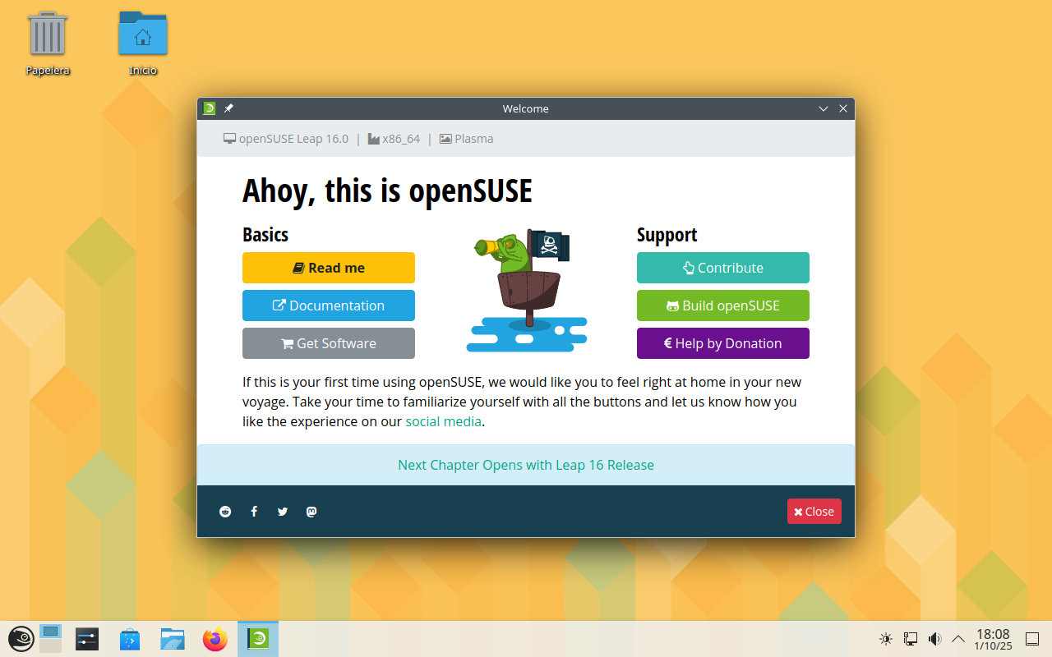
Task: Toggle Show Desktop at the panel's end
Action: [x=1032, y=639]
